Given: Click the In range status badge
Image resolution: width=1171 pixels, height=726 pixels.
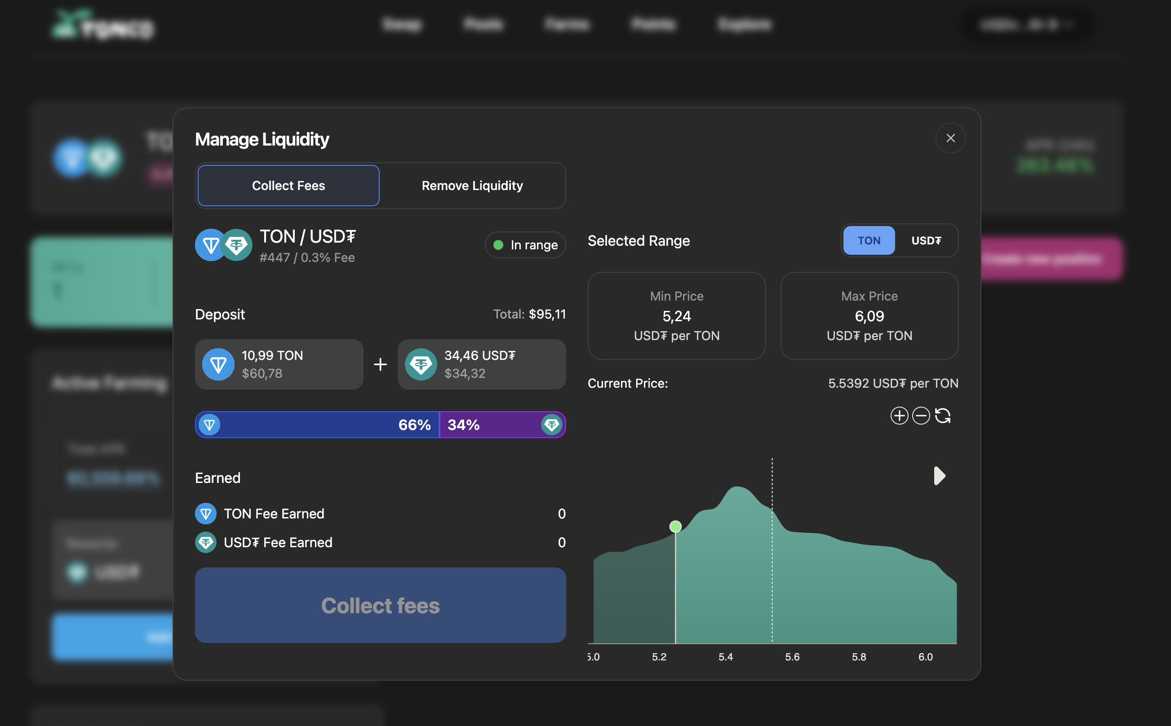Looking at the screenshot, I should (525, 245).
